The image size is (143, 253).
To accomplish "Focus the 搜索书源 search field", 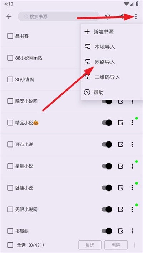I will (x=59, y=16).
